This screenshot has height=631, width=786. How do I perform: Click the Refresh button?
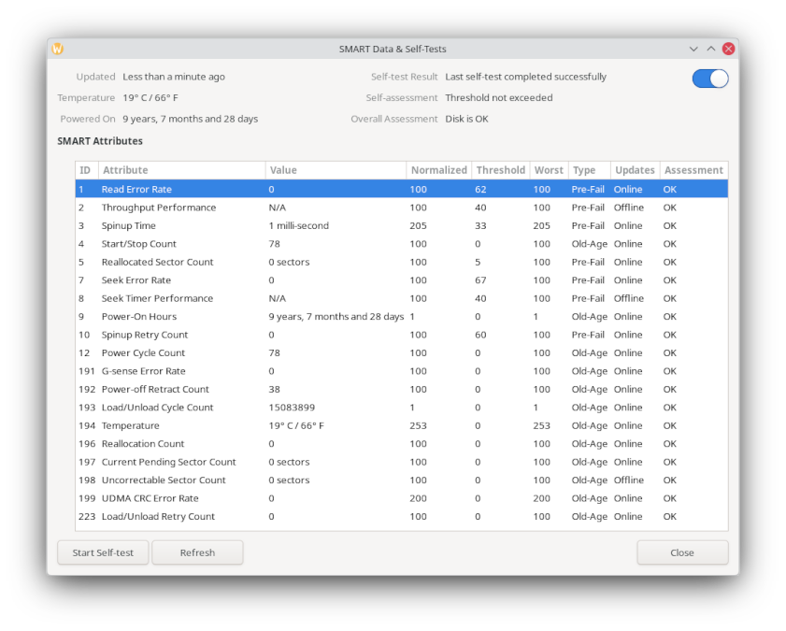coord(197,552)
